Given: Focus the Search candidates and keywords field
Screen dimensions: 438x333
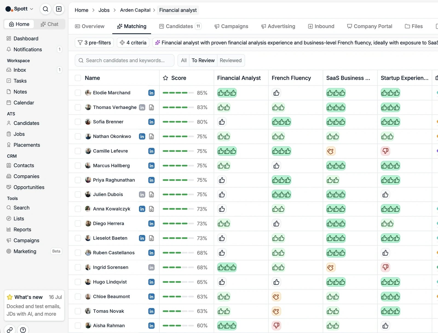Looking at the screenshot, I should [125, 61].
